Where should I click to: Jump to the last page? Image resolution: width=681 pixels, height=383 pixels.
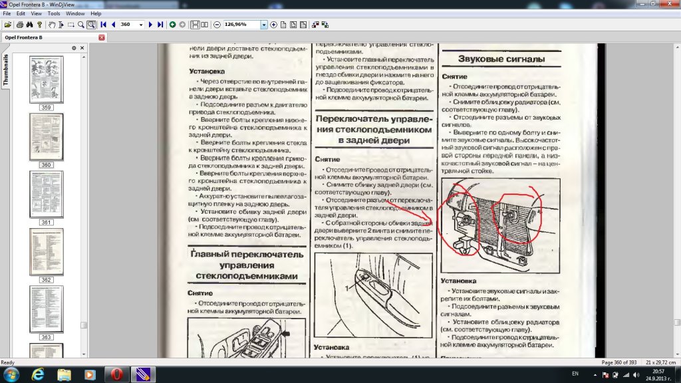(x=160, y=25)
